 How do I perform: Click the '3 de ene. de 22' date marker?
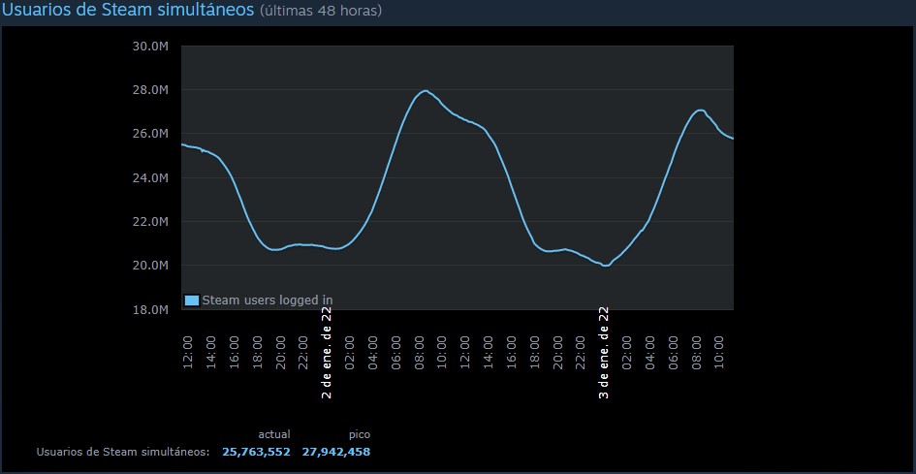click(604, 353)
